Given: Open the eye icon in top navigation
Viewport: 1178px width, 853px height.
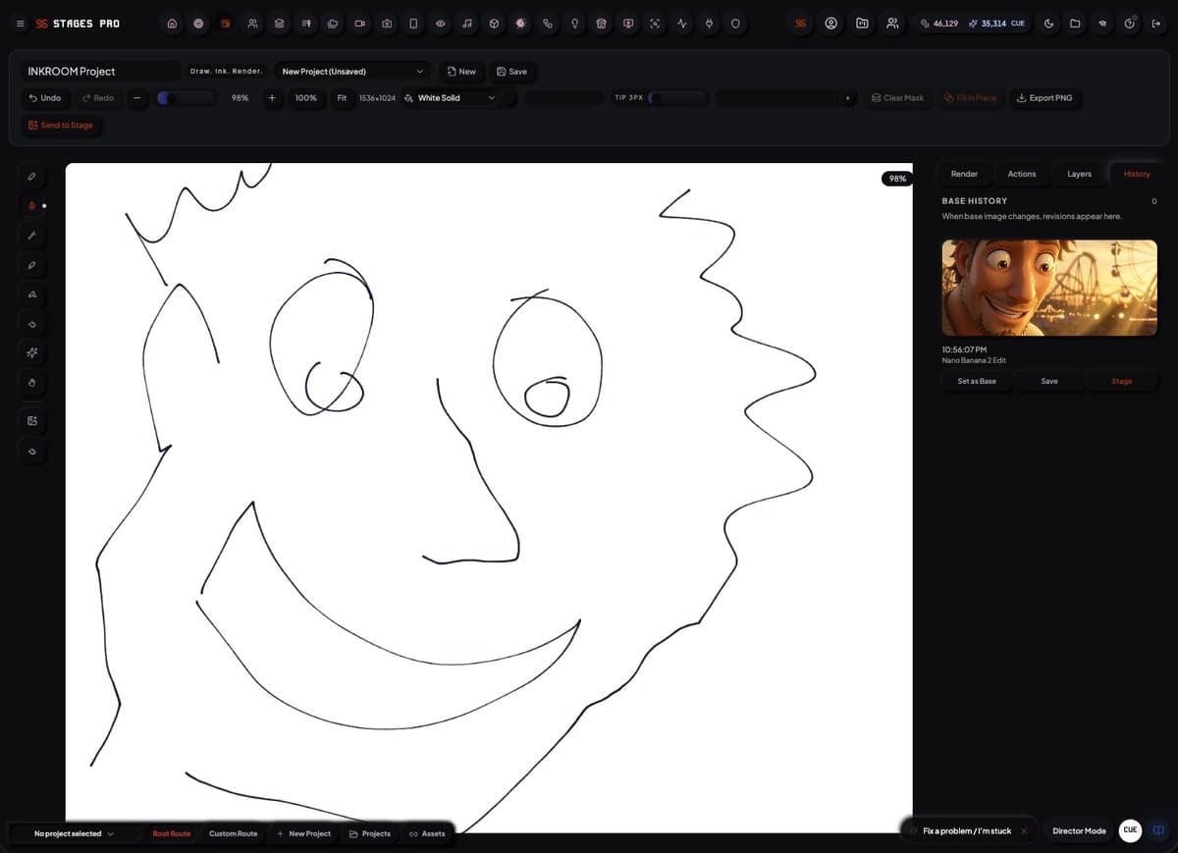Looking at the screenshot, I should (441, 24).
